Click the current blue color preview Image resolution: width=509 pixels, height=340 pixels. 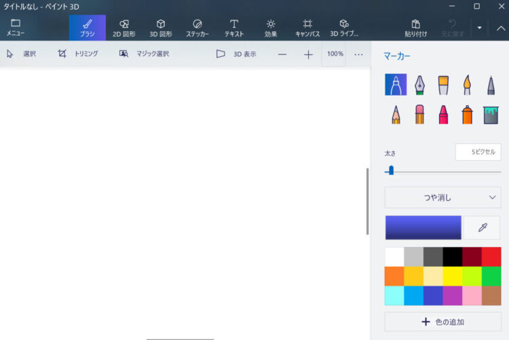(x=423, y=227)
